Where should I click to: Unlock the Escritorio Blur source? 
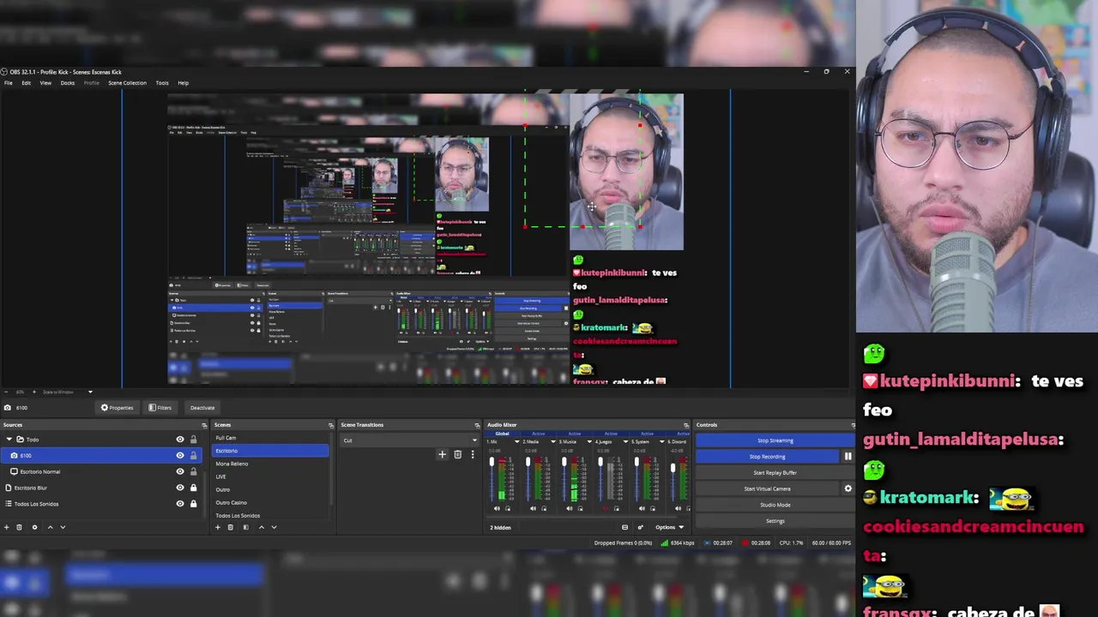[x=193, y=488]
